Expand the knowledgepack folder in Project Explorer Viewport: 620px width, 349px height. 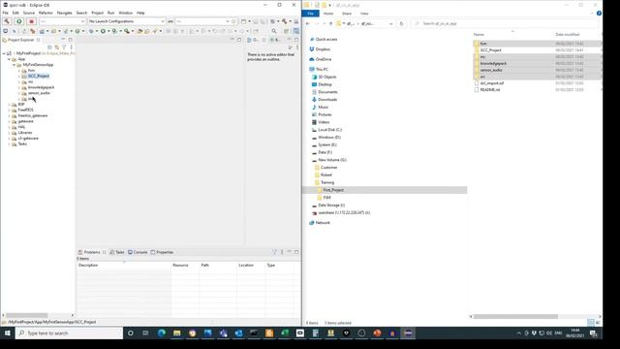[19, 87]
